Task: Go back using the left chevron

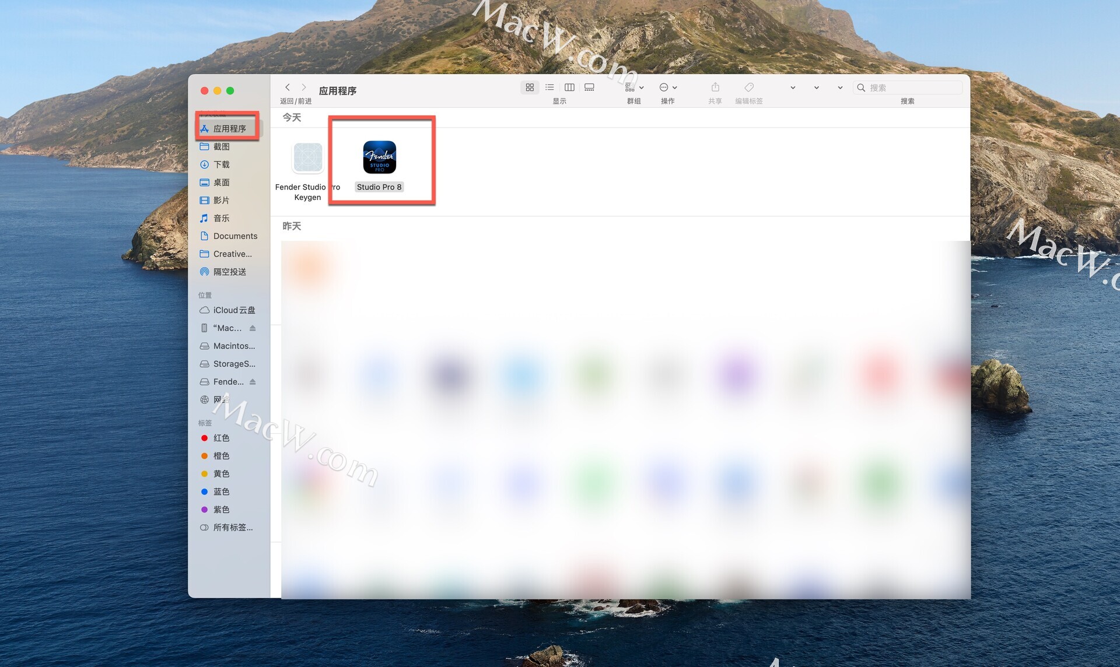Action: [x=288, y=87]
